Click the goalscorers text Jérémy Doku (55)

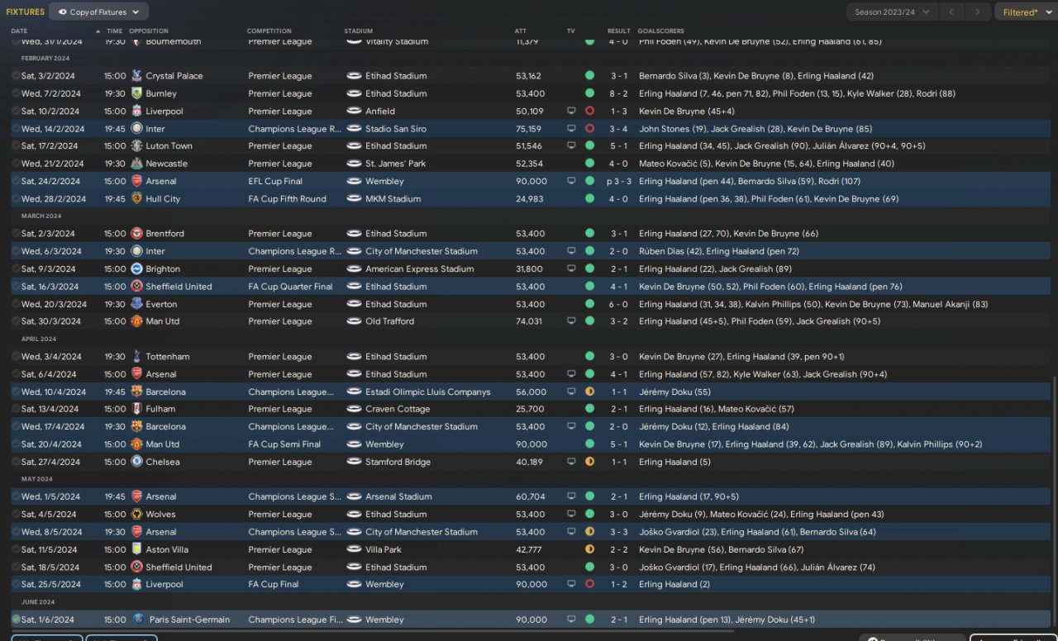coord(674,392)
